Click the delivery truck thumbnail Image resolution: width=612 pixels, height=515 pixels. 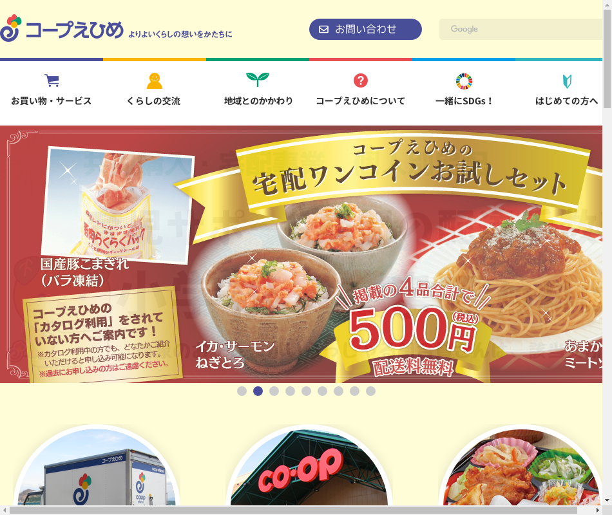pyautogui.click(x=97, y=466)
